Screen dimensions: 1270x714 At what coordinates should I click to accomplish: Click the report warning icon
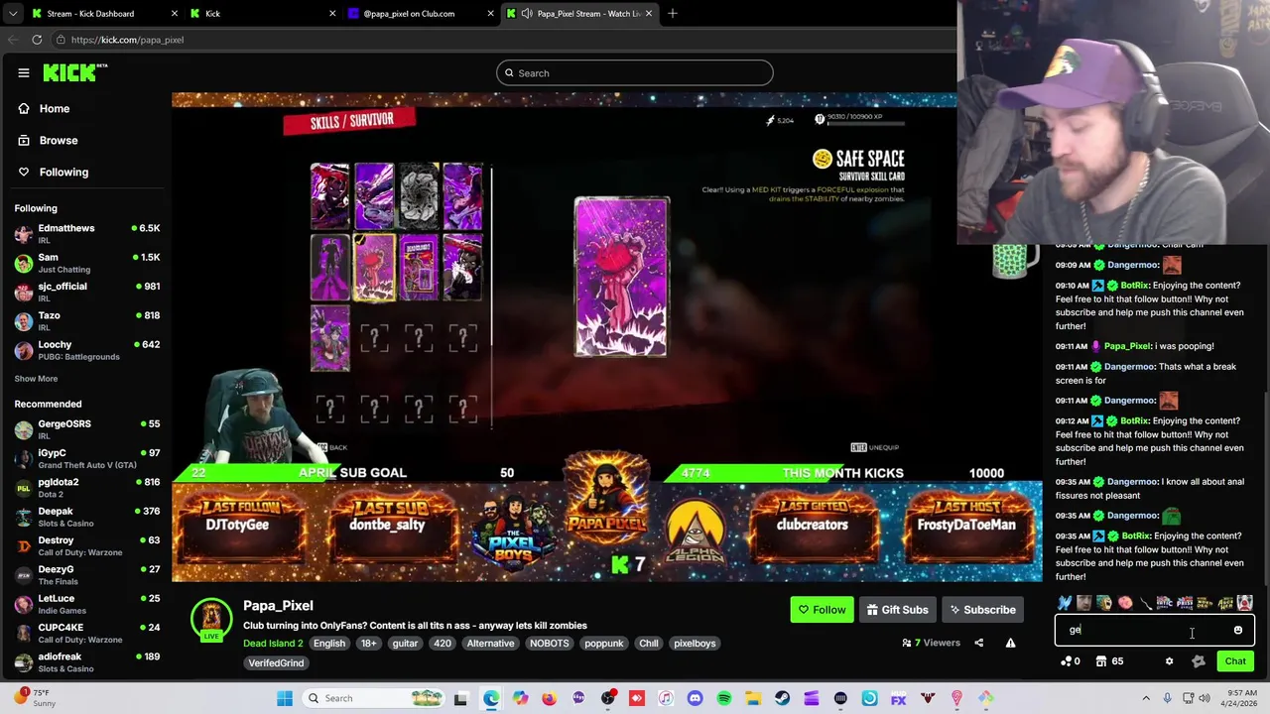click(x=1010, y=643)
